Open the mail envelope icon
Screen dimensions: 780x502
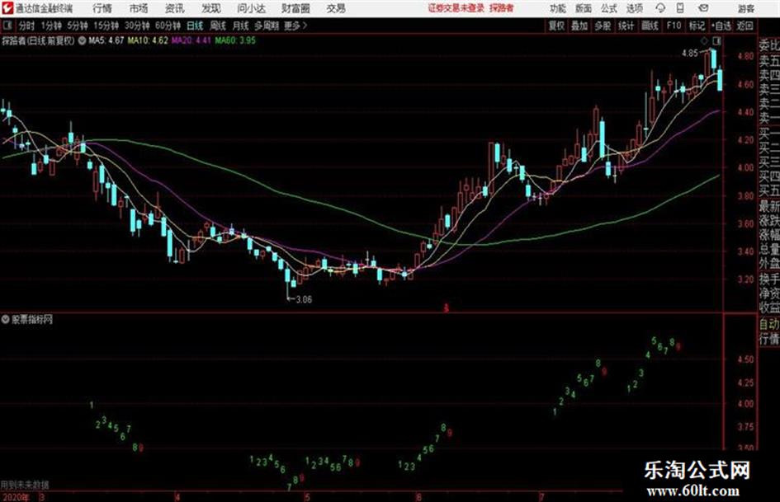coord(703,8)
